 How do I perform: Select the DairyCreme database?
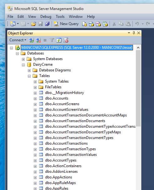tap(43, 64)
